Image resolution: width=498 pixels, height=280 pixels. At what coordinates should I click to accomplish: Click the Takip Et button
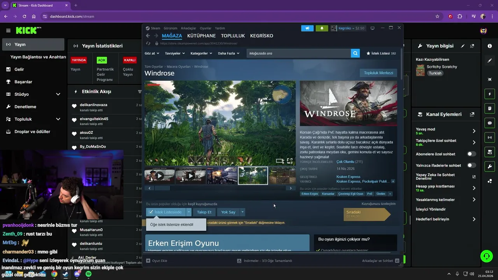(204, 212)
